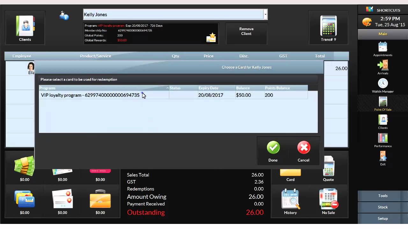The image size is (408, 229).
Task: Open Clients in the right sidebar
Action: (x=383, y=122)
